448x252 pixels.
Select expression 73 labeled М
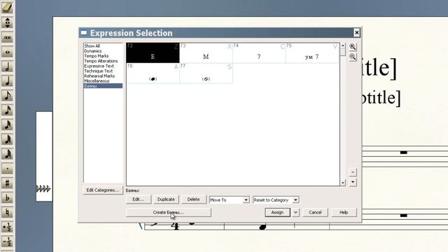206,53
